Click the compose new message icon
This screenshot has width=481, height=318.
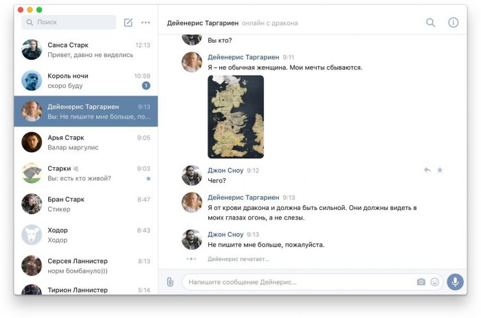[x=128, y=23]
